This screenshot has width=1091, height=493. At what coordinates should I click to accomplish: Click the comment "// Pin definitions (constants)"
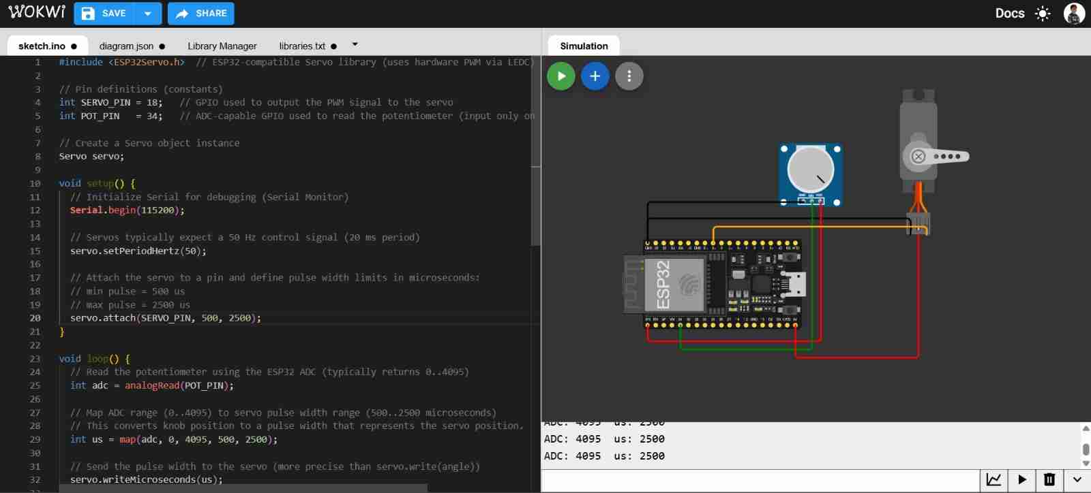140,89
